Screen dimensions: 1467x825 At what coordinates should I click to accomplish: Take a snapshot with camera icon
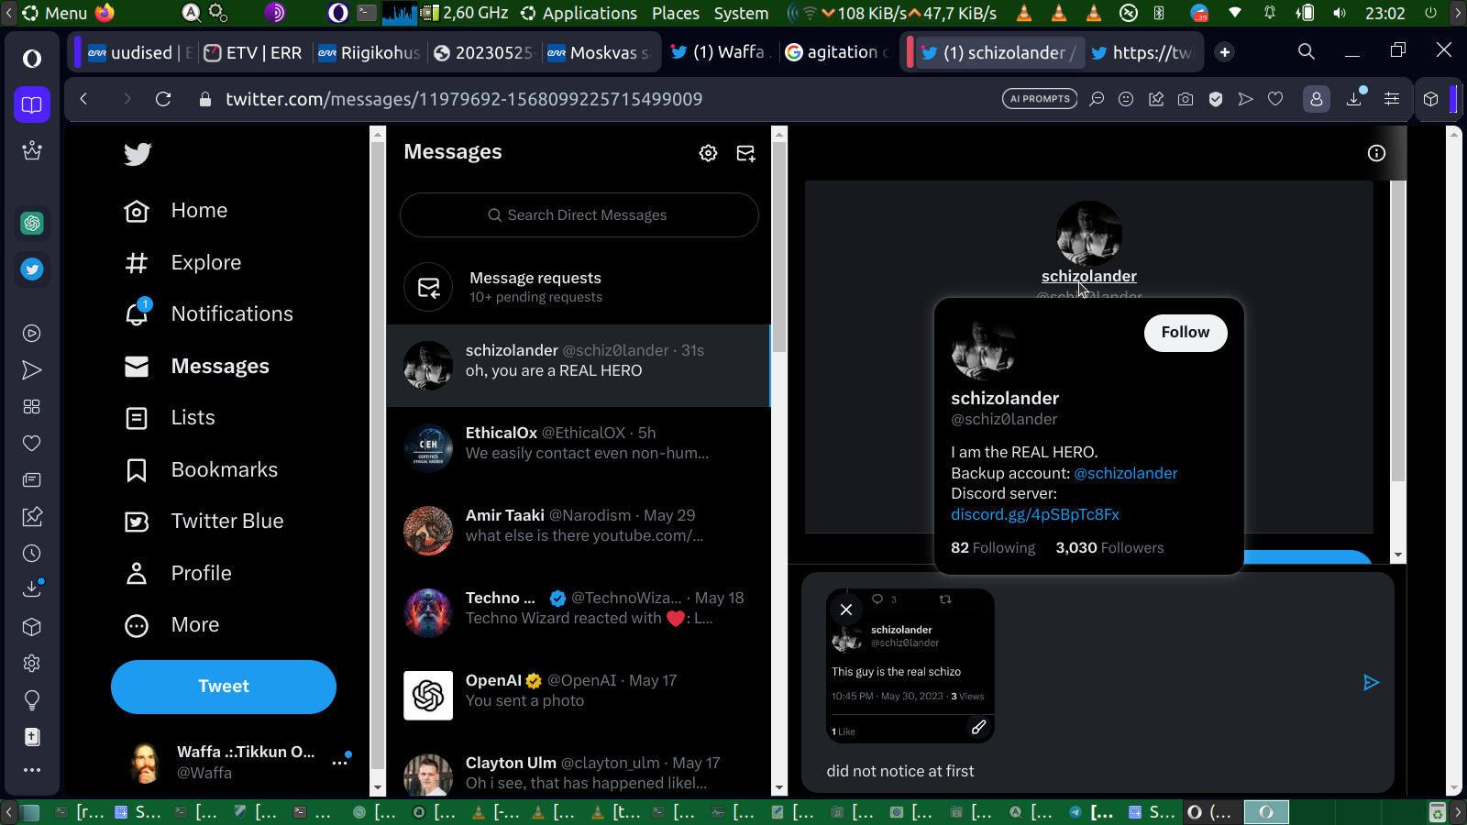(x=1186, y=99)
